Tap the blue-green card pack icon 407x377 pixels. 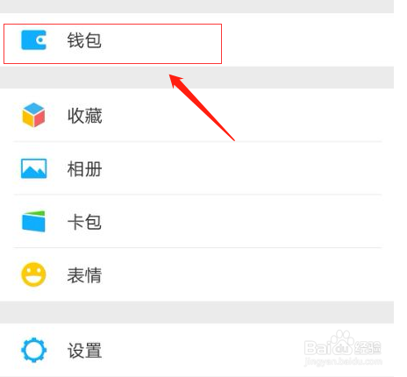pyautogui.click(x=33, y=221)
